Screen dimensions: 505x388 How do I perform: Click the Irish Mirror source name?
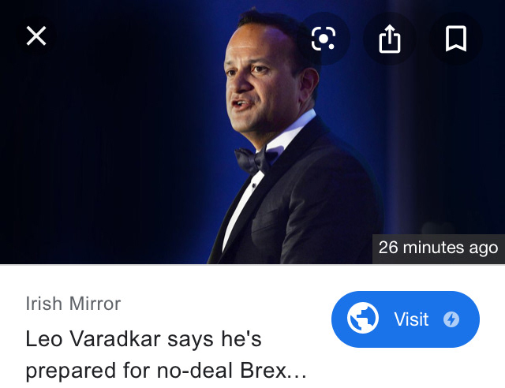pos(73,304)
